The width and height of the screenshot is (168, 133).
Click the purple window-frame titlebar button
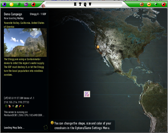[26, 4]
